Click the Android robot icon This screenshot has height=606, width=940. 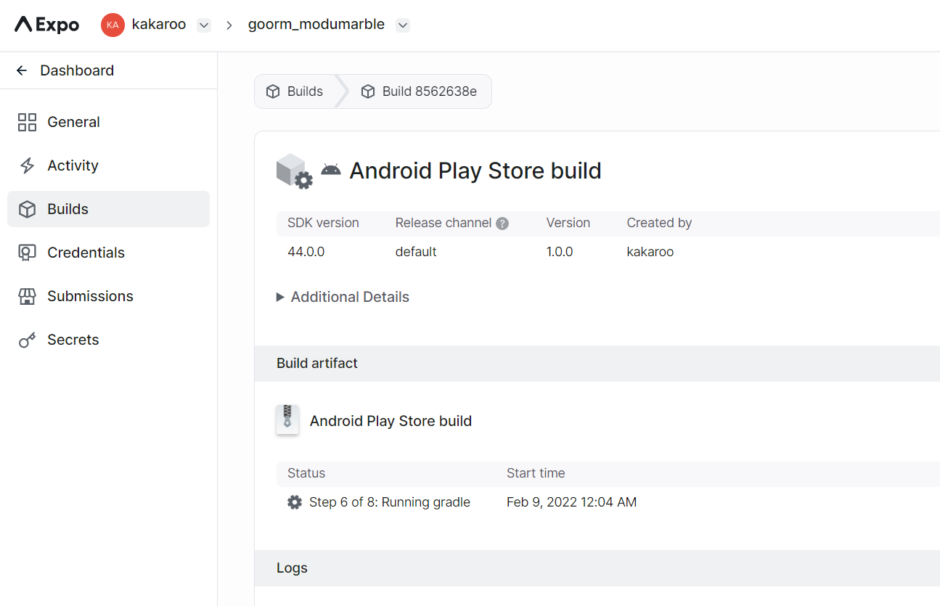[331, 169]
